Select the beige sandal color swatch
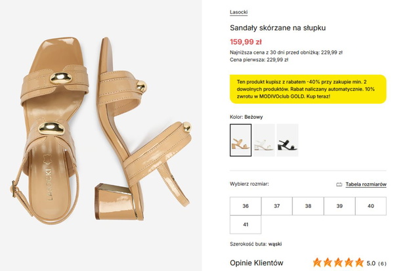 (241, 140)
